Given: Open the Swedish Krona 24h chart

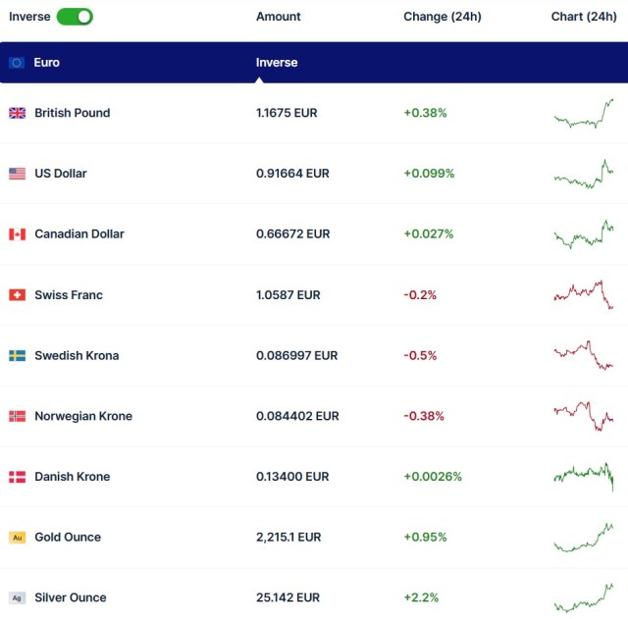Looking at the screenshot, I should click(x=583, y=356).
